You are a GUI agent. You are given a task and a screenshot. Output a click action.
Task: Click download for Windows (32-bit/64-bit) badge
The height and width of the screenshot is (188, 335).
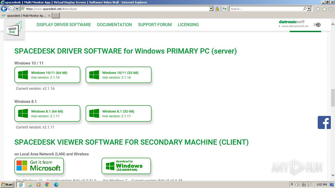[x=126, y=166]
